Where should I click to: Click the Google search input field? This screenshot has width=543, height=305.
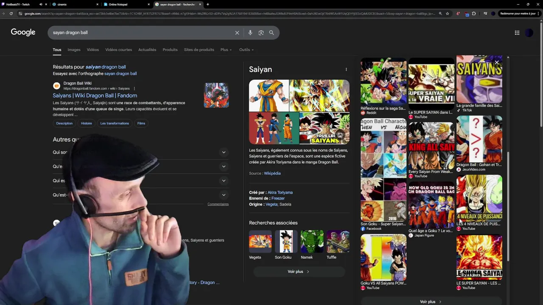click(x=142, y=33)
